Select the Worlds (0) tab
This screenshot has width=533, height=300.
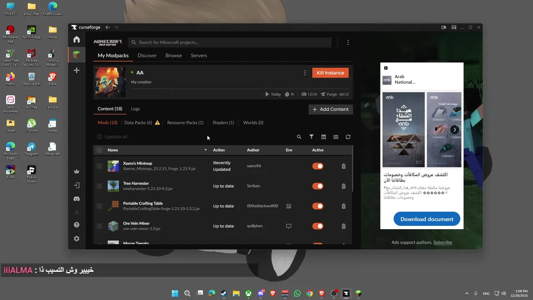pyautogui.click(x=253, y=122)
